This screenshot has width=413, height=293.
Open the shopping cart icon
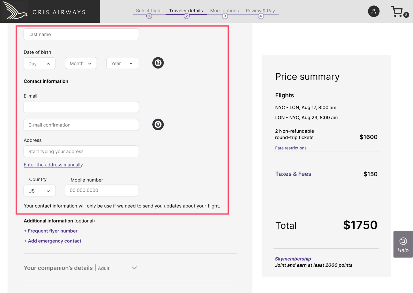point(397,12)
